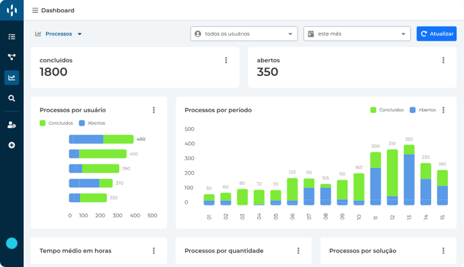464x267 pixels.
Task: Open user settings sidebar icon
Action: pos(12,125)
